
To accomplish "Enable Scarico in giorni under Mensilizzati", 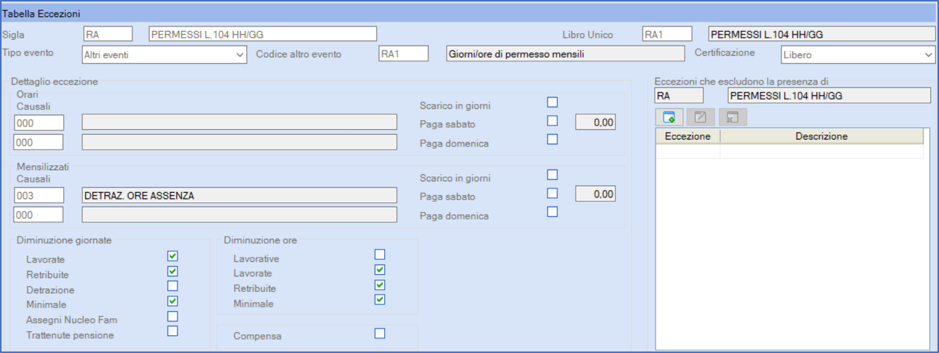I will point(552,175).
